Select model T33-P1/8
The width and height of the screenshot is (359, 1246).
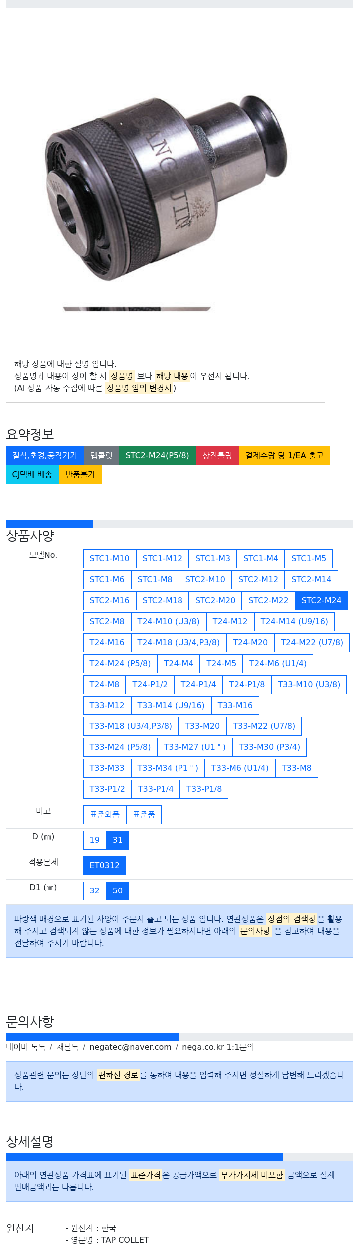tap(204, 789)
